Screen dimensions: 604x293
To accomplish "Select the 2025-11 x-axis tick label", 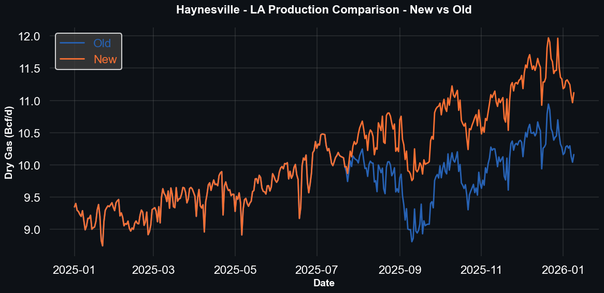I will tap(481, 270).
